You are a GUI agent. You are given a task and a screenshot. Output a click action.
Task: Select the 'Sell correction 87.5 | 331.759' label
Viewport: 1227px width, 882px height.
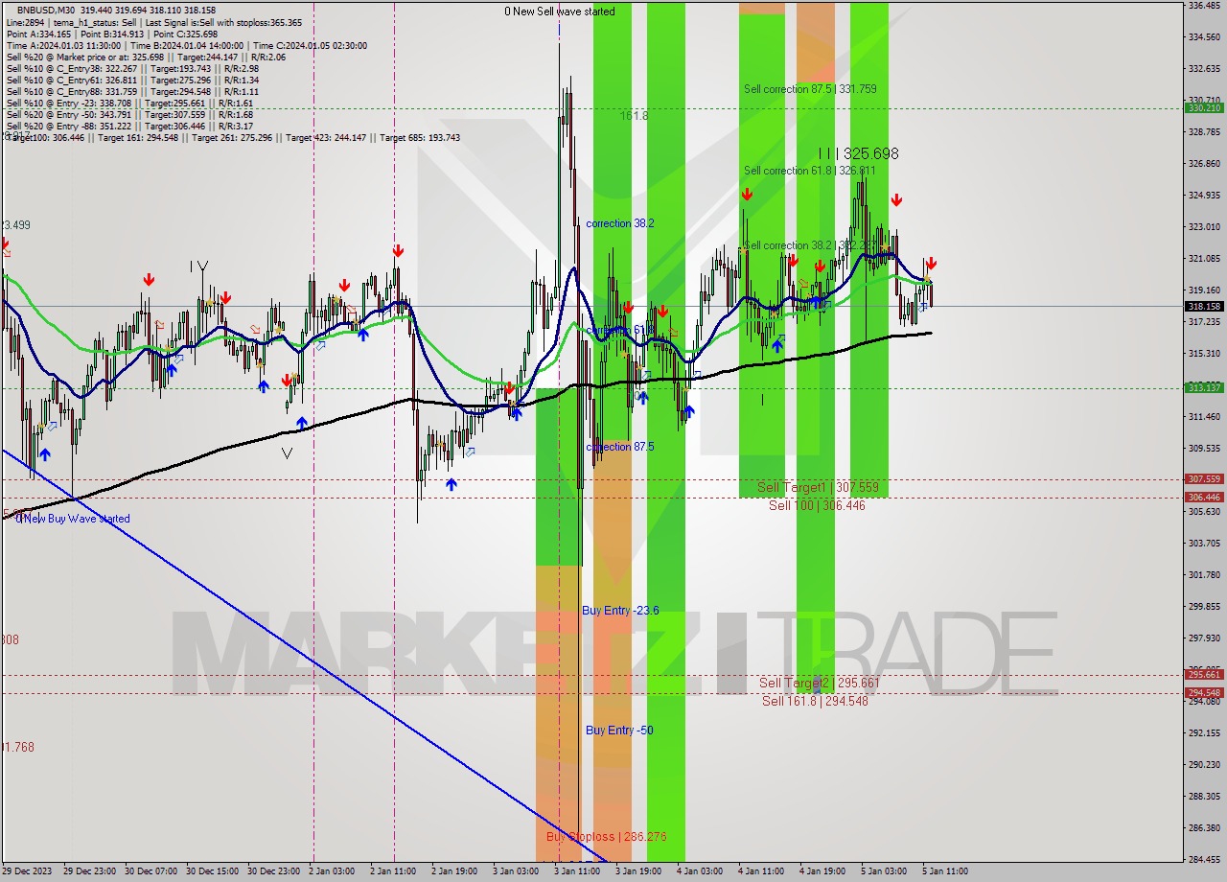(x=810, y=89)
